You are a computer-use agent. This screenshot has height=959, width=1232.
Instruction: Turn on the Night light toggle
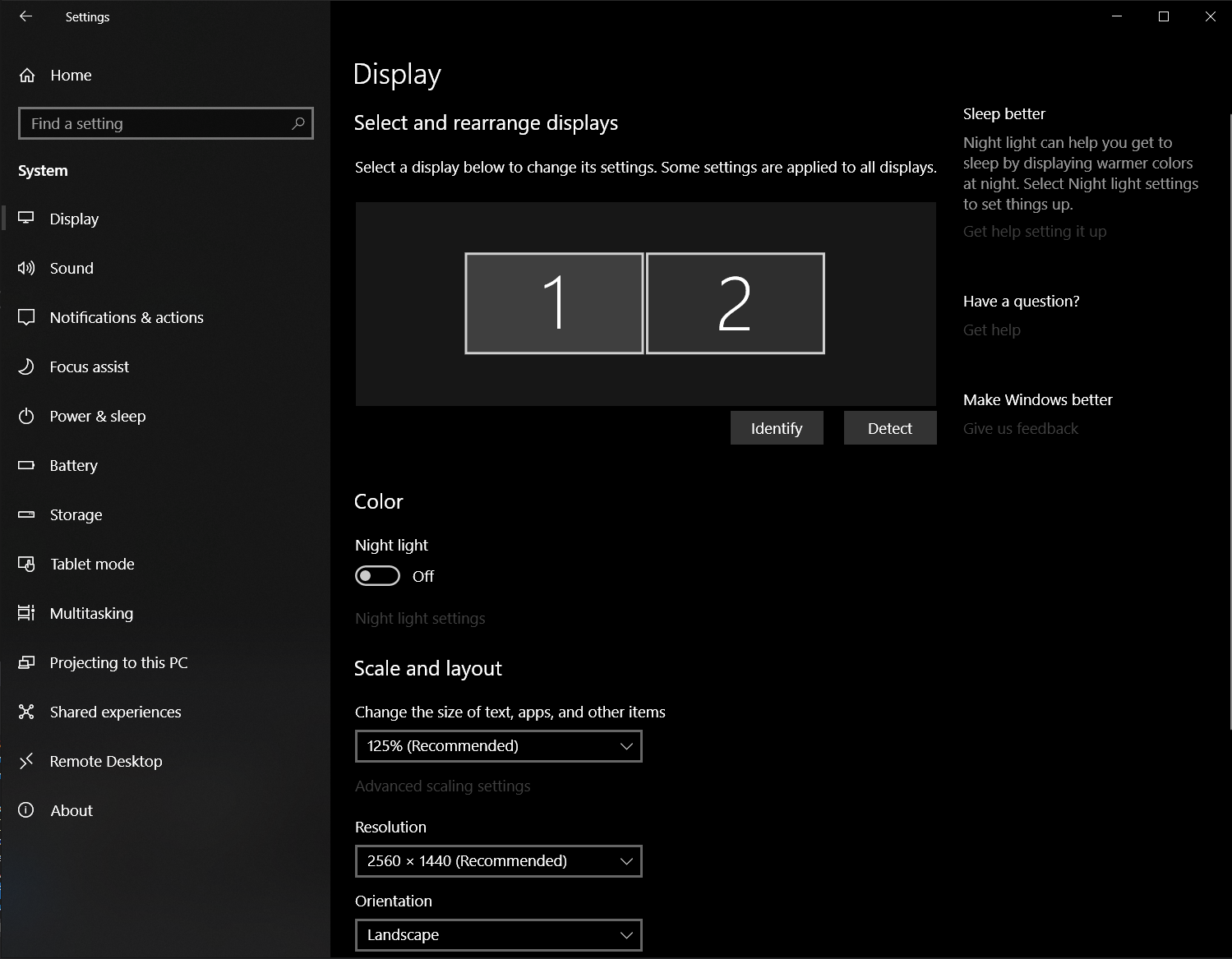pos(377,576)
